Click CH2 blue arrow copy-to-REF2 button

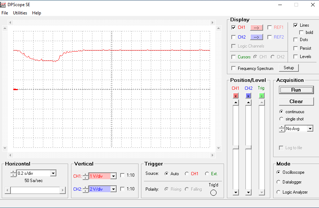256,37
